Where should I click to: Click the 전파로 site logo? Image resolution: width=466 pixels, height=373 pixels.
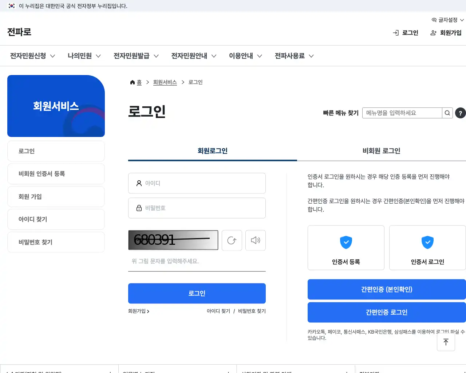19,32
